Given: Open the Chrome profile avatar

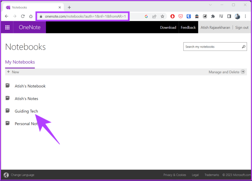Looking at the screenshot, I should pos(237,16).
